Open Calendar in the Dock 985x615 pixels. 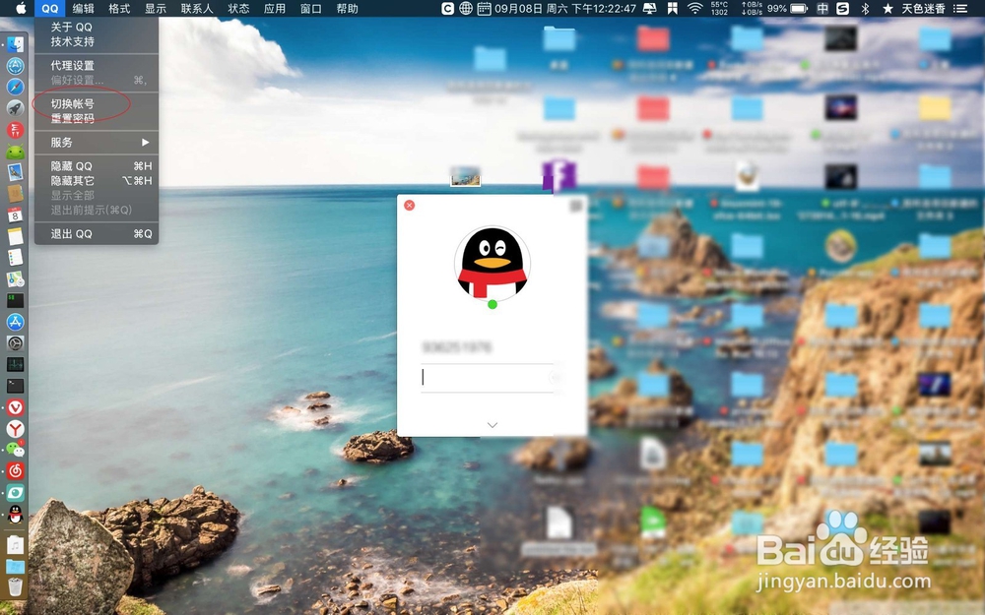pyautogui.click(x=15, y=215)
